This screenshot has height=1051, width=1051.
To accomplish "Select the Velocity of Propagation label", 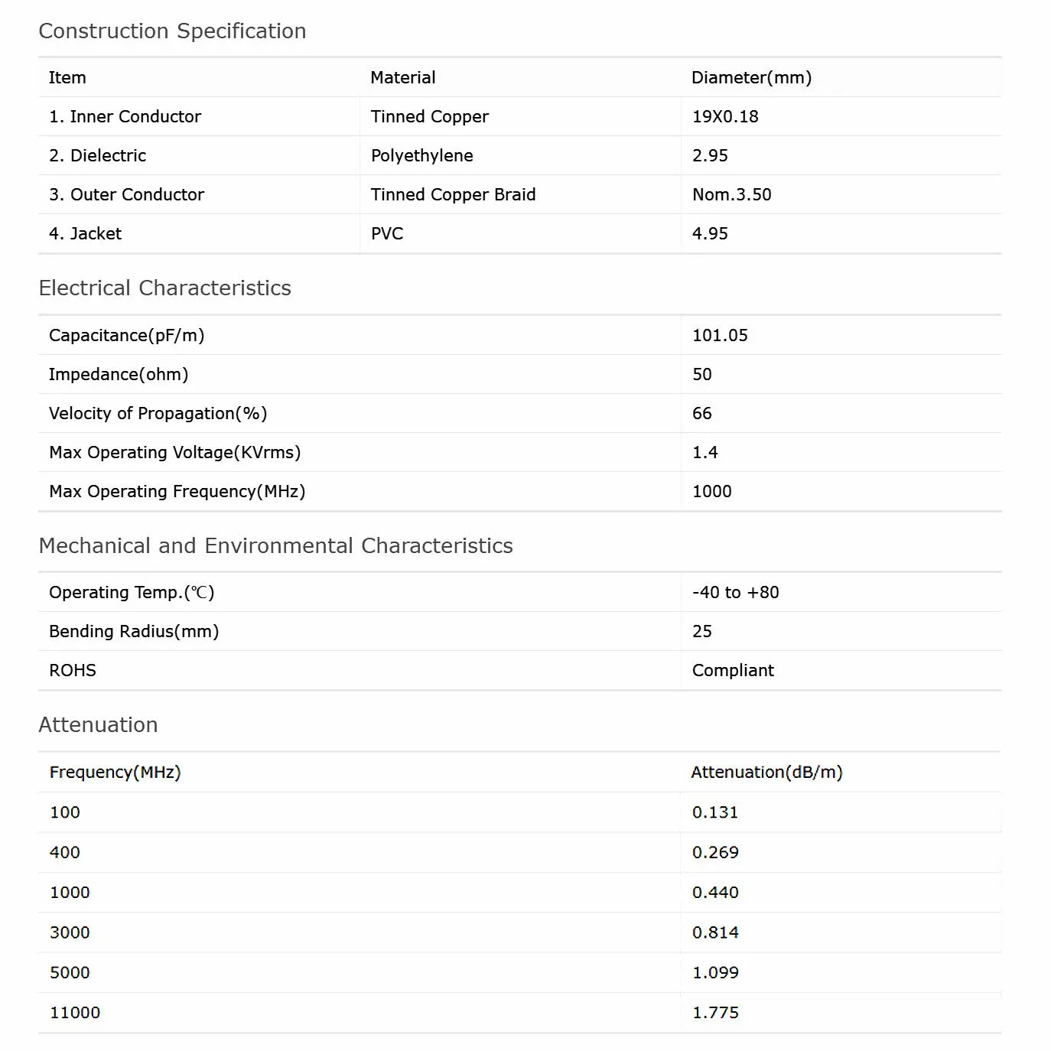I will (158, 414).
